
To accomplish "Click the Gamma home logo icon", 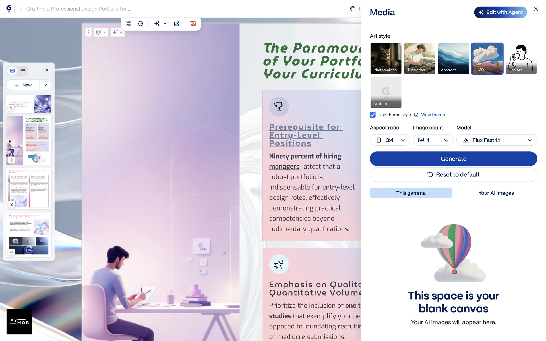I will tap(9, 9).
